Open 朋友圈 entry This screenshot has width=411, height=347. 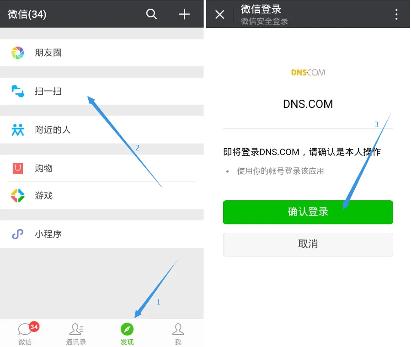pos(101,53)
